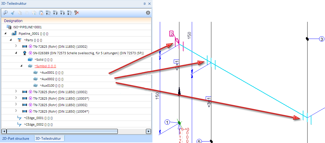Click the clamp icon beside SN-026389
Viewport: 325px width, 143px height.
pyautogui.click(x=25, y=53)
